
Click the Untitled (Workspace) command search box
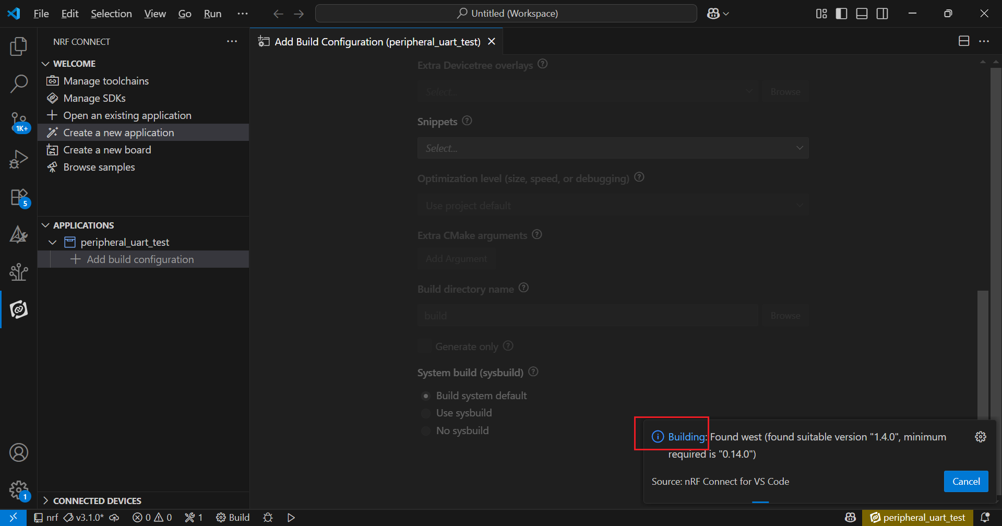[506, 14]
